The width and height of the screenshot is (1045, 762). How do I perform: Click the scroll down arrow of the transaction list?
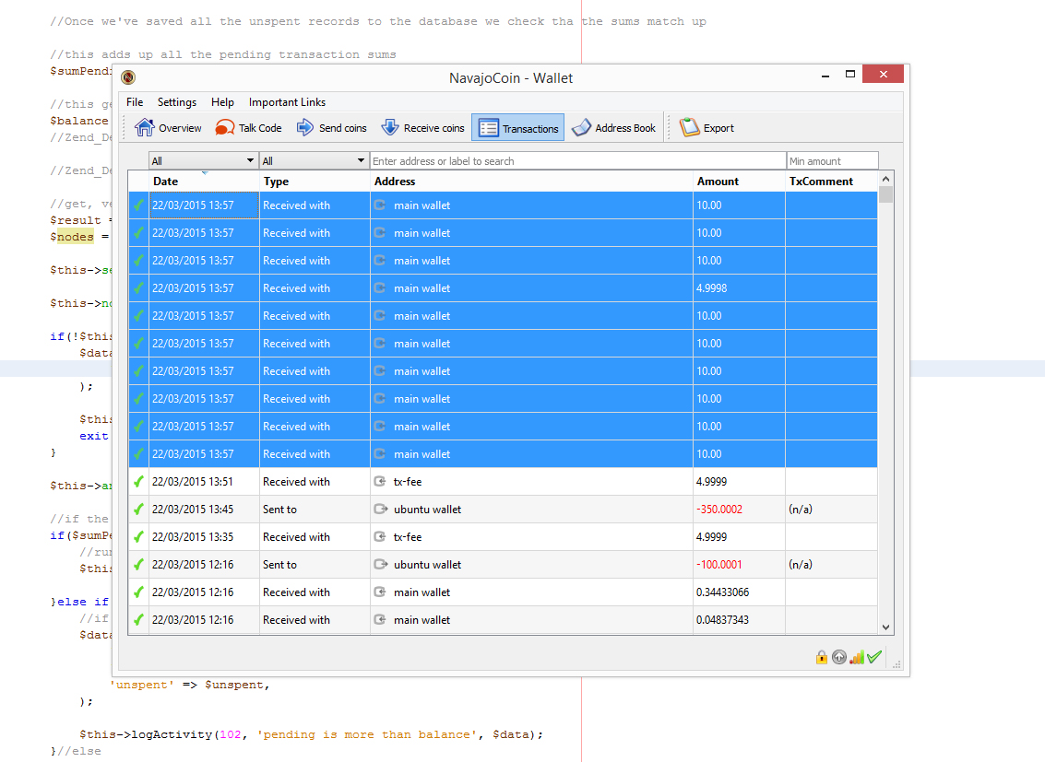(885, 627)
